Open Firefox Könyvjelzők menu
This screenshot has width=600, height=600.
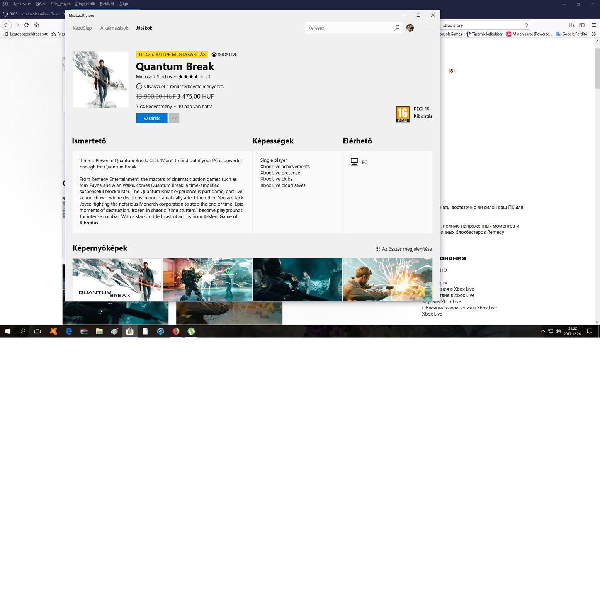(x=85, y=4)
